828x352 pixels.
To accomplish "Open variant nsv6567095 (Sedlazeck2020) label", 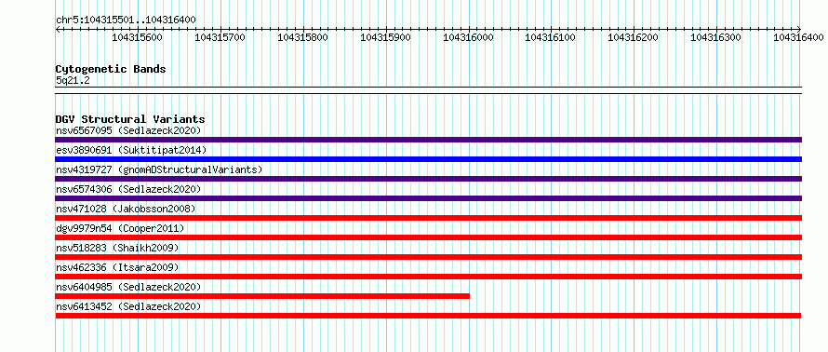I will [128, 130].
